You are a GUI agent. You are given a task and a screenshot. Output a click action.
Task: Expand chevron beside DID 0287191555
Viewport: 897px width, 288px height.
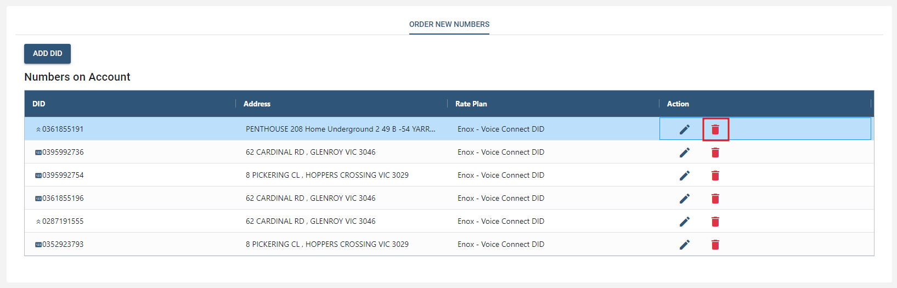click(x=38, y=222)
